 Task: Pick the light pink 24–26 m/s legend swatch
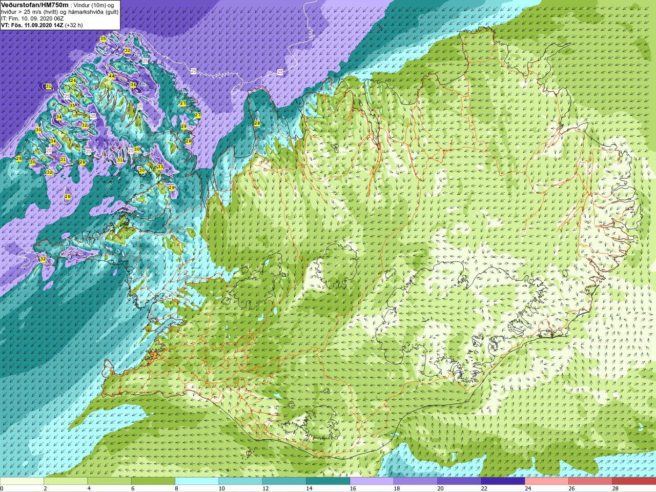pyautogui.click(x=547, y=481)
